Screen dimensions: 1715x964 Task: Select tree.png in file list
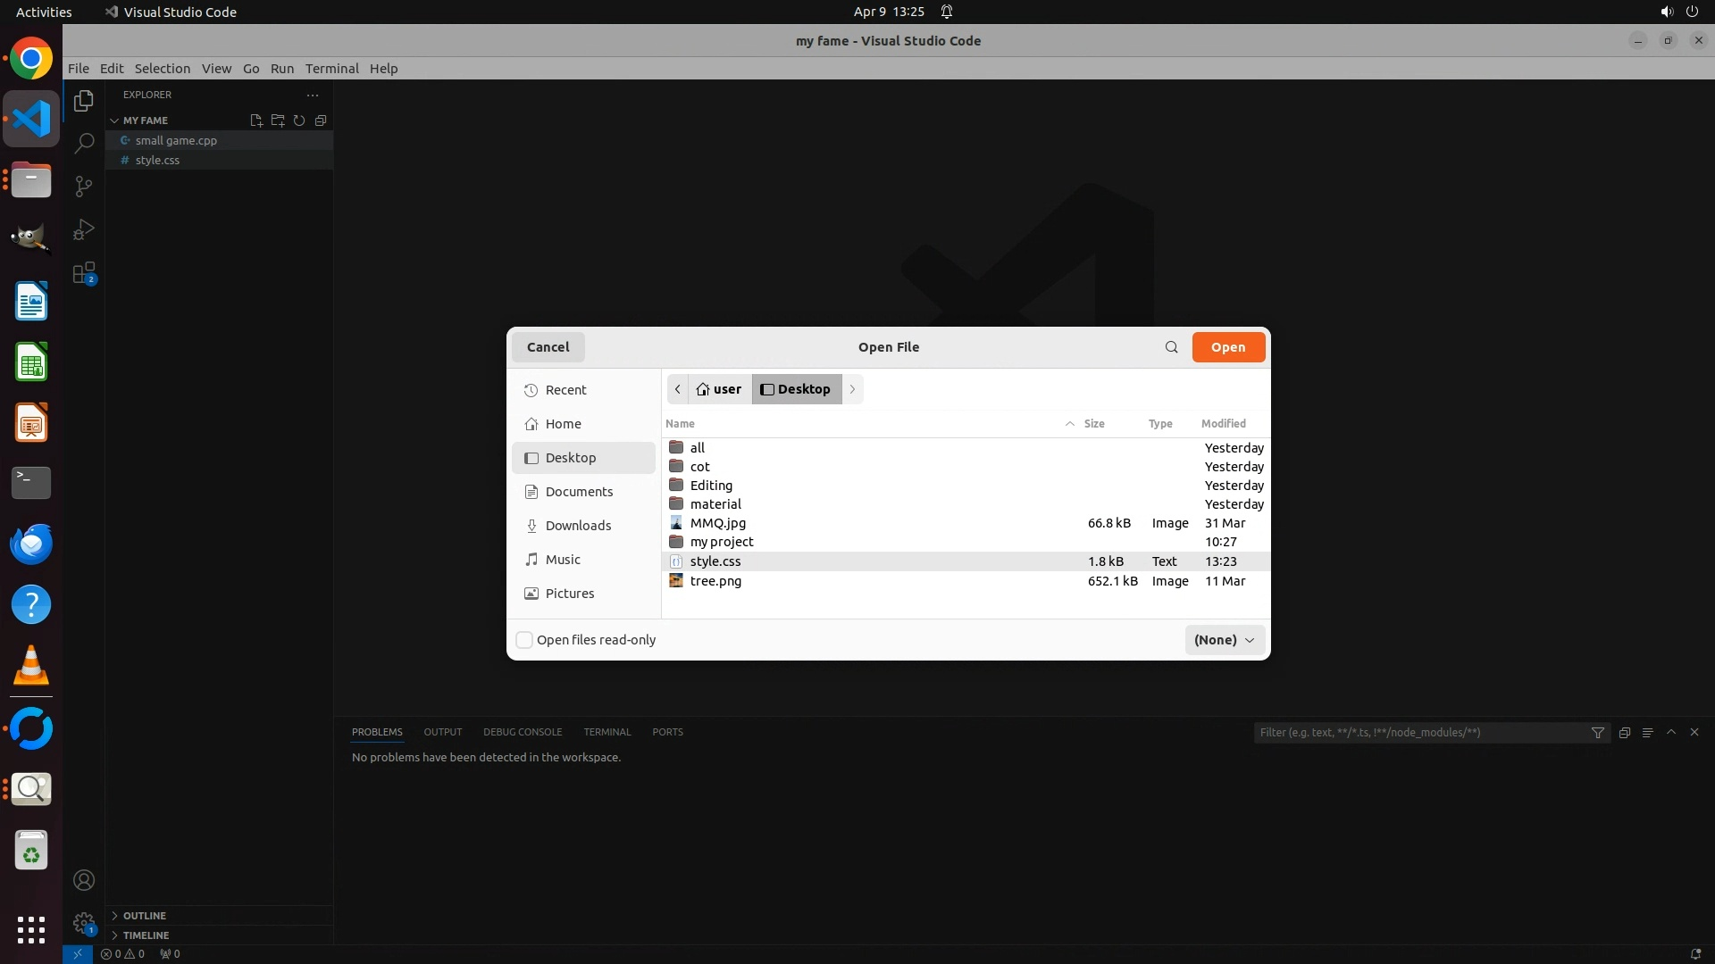(715, 581)
